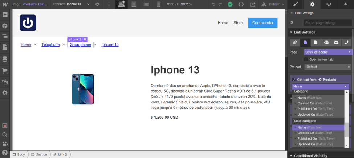Open video tutorials icon
The height and width of the screenshot is (158, 354).
pyautogui.click(x=5, y=144)
